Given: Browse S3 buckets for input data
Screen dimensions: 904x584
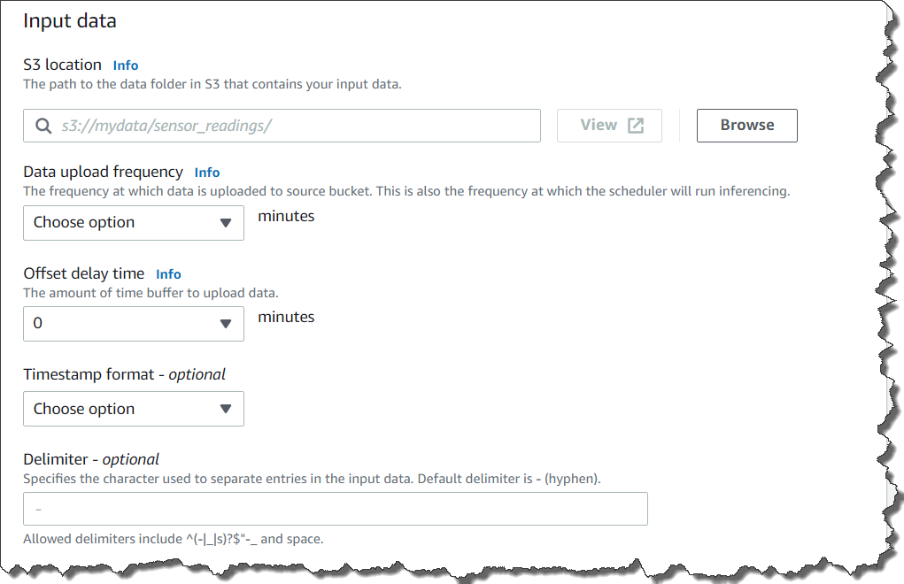Looking at the screenshot, I should (746, 125).
